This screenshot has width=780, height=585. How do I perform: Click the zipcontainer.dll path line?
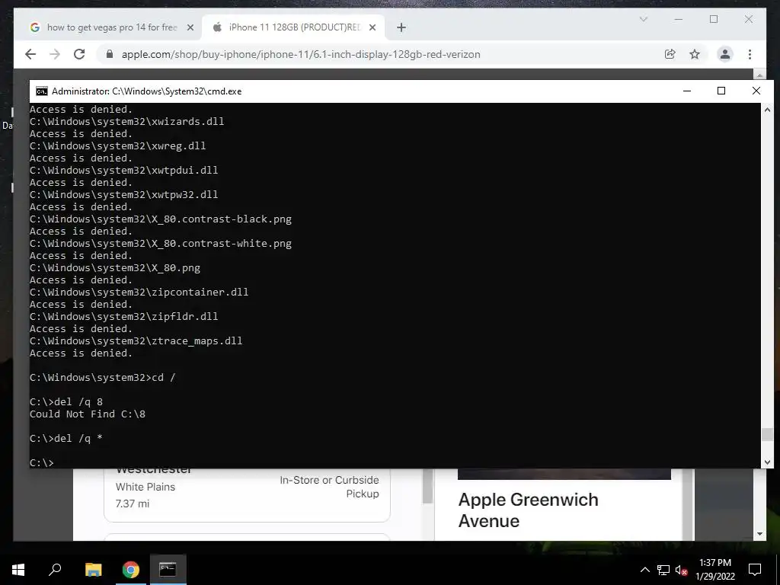click(x=139, y=292)
